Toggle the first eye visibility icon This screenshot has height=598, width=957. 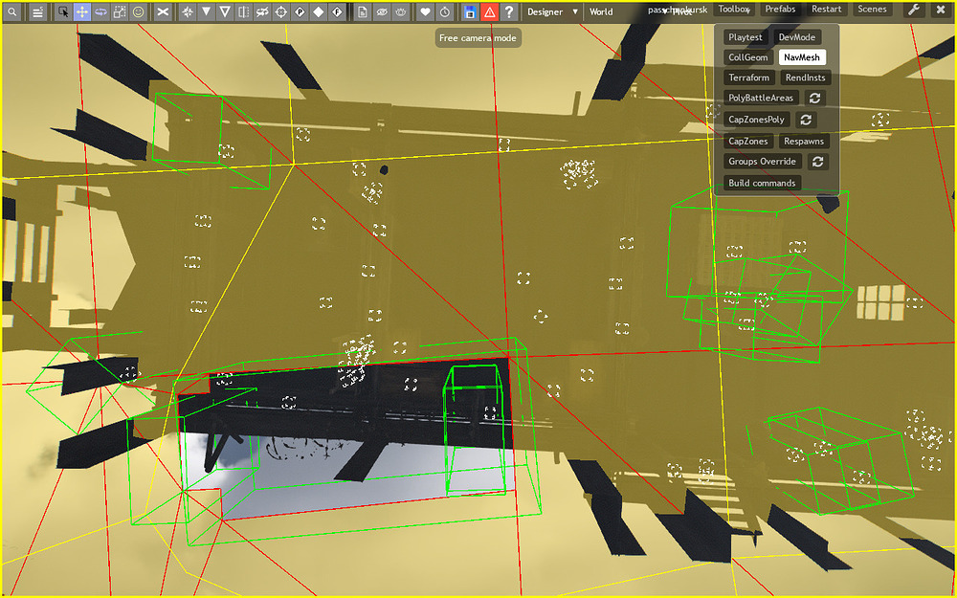382,11
